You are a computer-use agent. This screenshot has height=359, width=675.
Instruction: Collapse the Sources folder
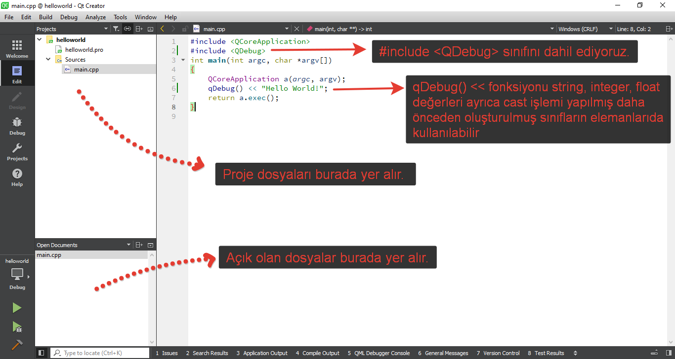click(48, 60)
